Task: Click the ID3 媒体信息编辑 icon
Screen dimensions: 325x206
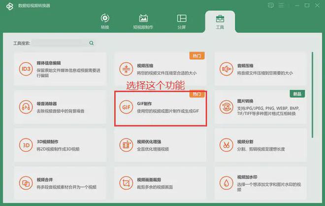Action: (26, 69)
